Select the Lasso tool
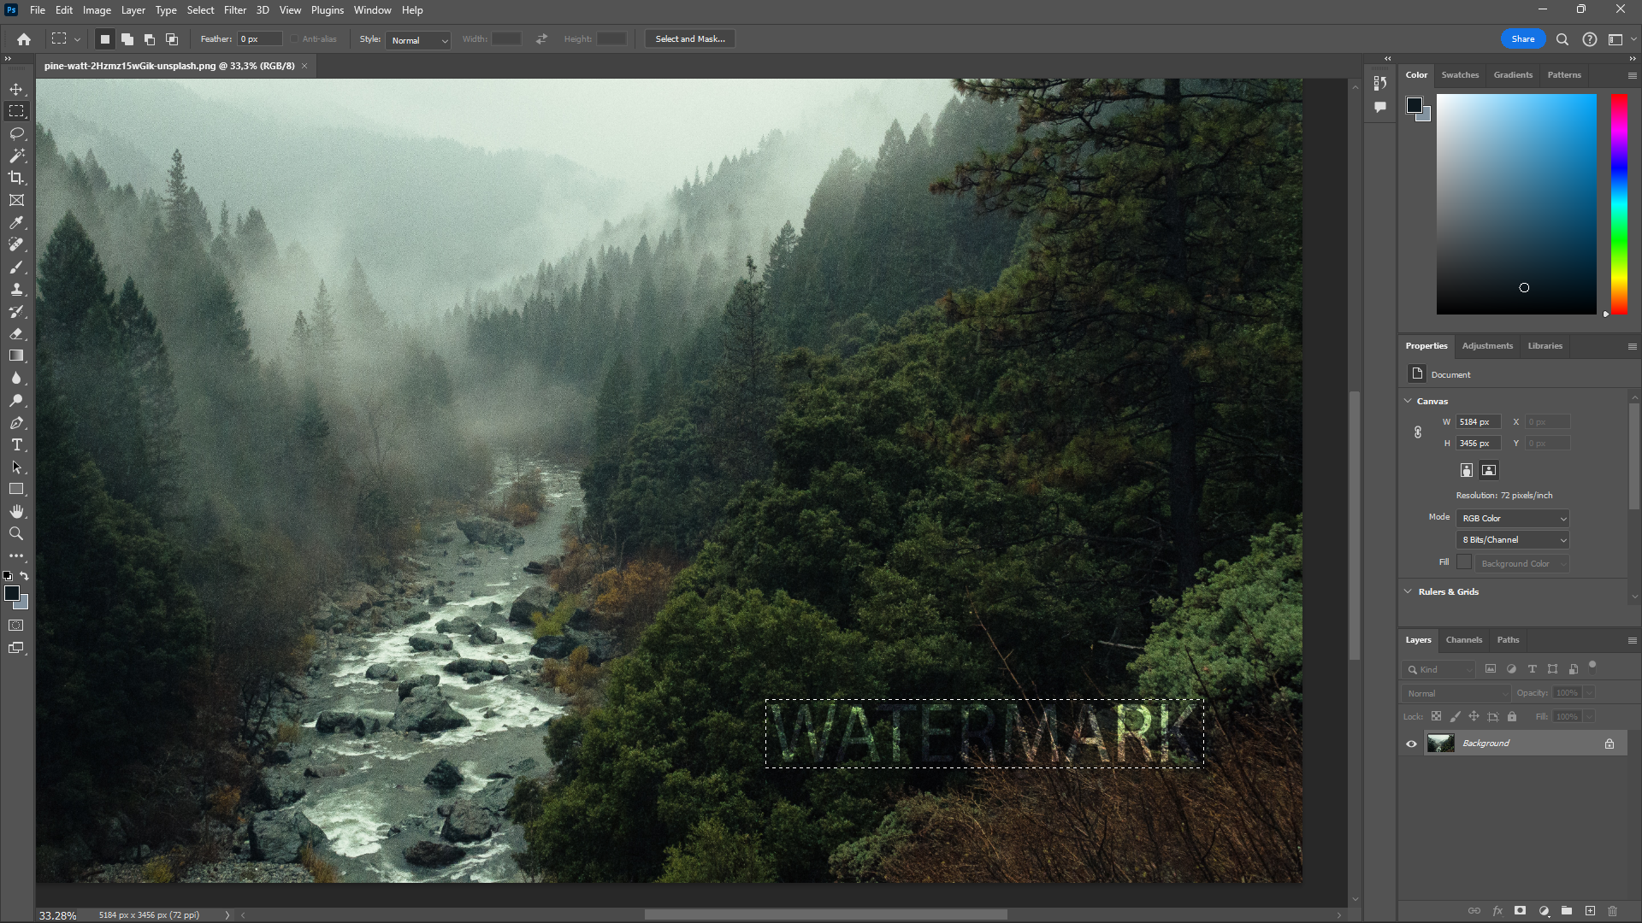This screenshot has height=923, width=1642. (x=16, y=133)
